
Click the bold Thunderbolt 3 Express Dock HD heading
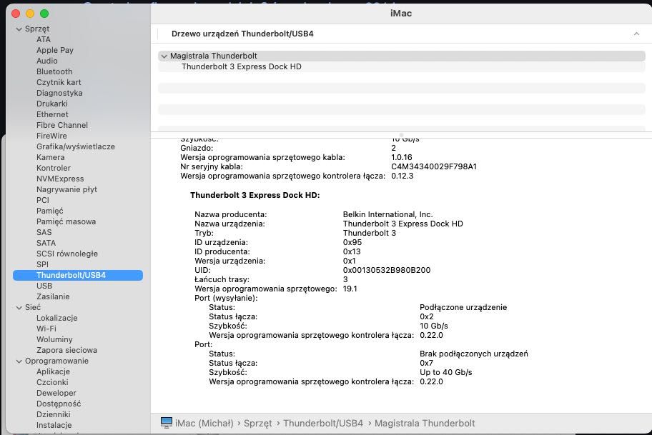[x=255, y=195]
